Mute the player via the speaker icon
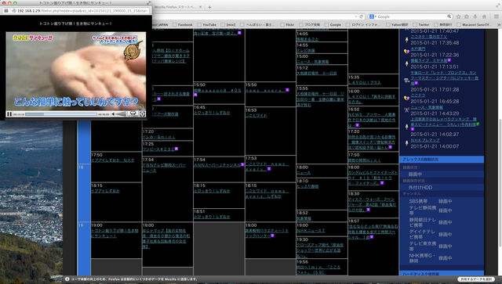Screen dimensions: 502x284 coord(113,114)
